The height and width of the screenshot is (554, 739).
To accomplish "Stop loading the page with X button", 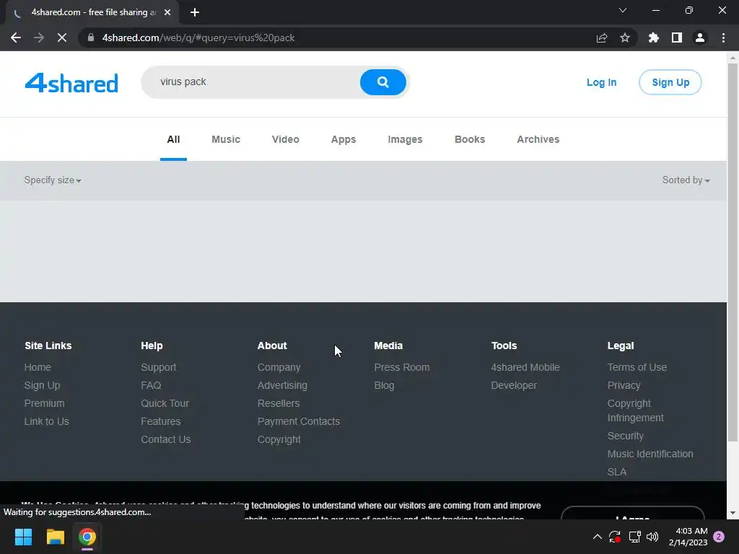I will coord(62,38).
